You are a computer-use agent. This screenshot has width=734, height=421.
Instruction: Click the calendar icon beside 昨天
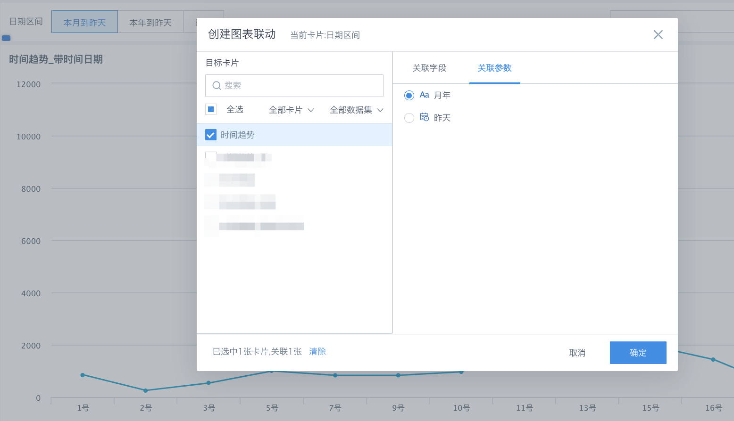click(x=424, y=117)
